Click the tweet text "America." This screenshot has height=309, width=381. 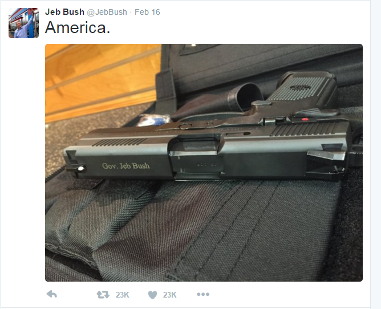78,27
